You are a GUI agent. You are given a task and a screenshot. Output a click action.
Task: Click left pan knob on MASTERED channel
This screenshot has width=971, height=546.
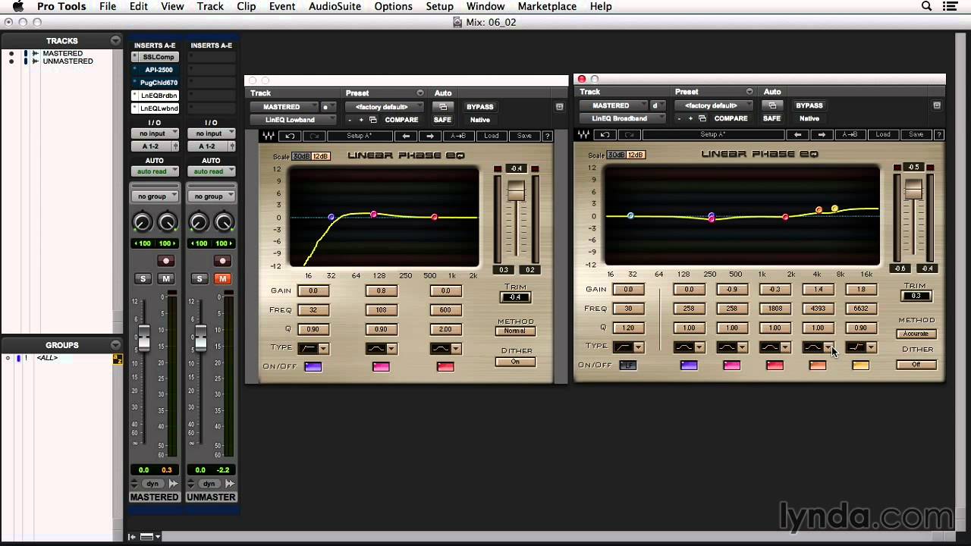tap(142, 222)
